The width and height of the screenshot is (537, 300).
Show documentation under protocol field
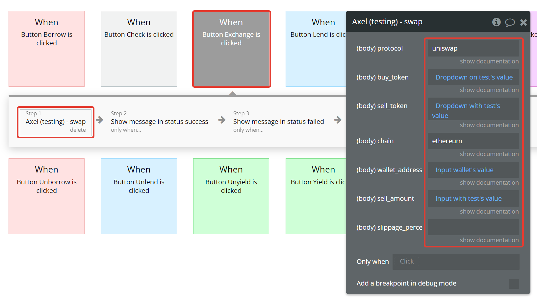click(x=489, y=61)
